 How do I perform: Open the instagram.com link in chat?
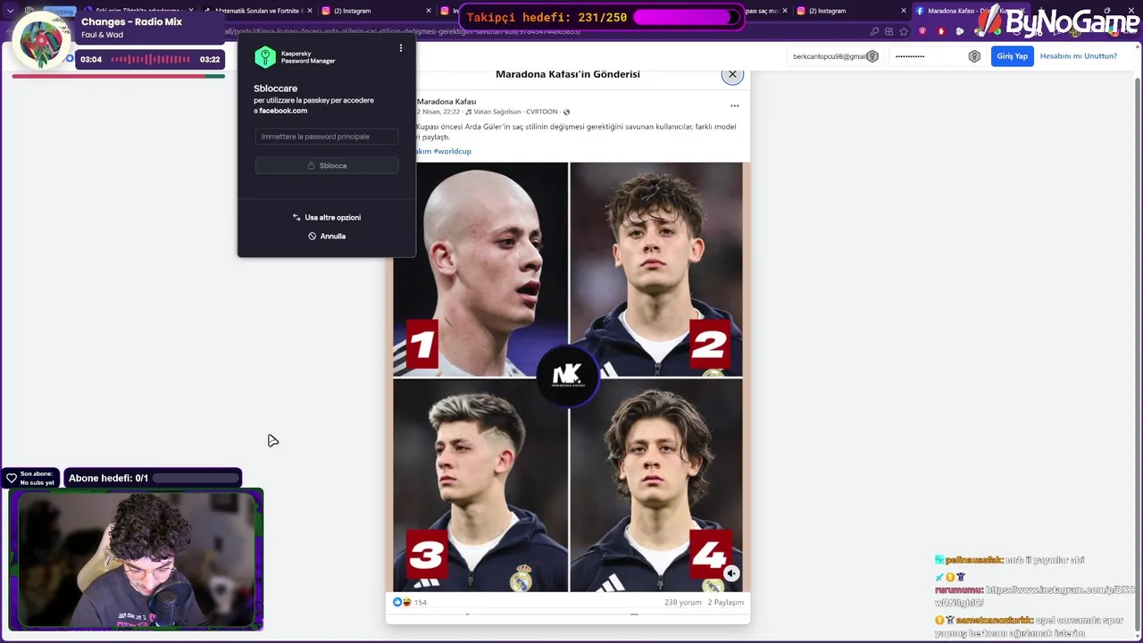1035,596
